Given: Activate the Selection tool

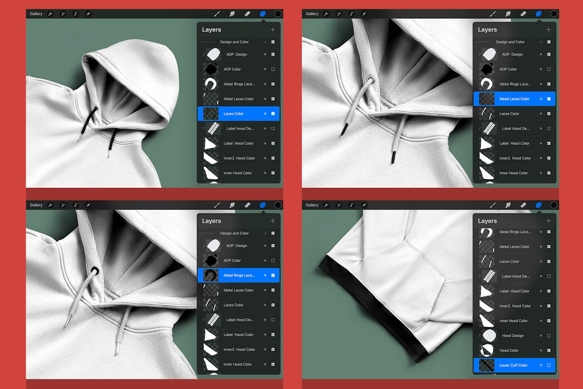Looking at the screenshot, I should [75, 13].
